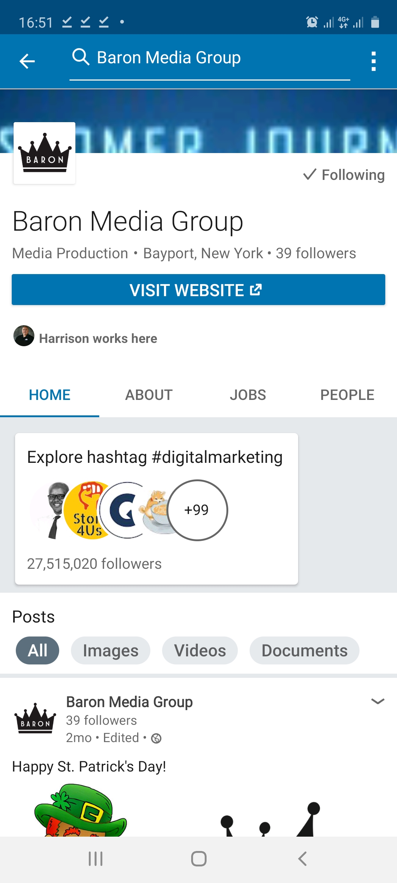Image resolution: width=397 pixels, height=883 pixels.
Task: Tap the globe visibility icon on post
Action: pyautogui.click(x=156, y=738)
